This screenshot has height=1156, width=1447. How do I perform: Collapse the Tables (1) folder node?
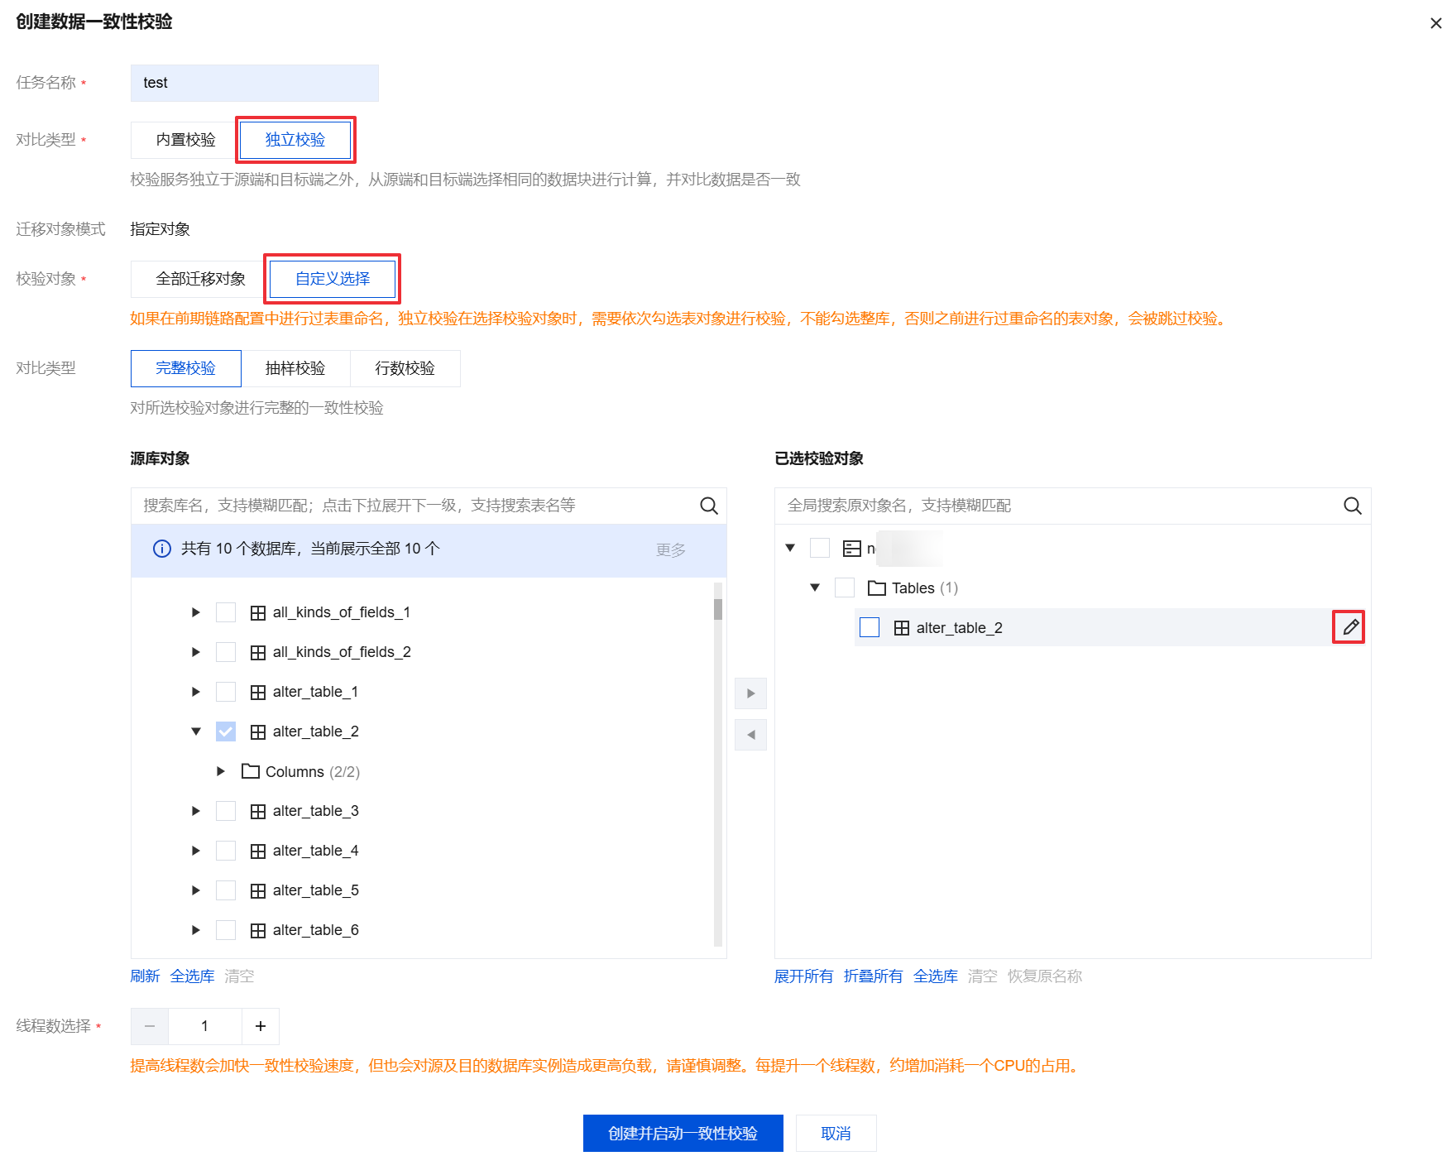pos(815,588)
